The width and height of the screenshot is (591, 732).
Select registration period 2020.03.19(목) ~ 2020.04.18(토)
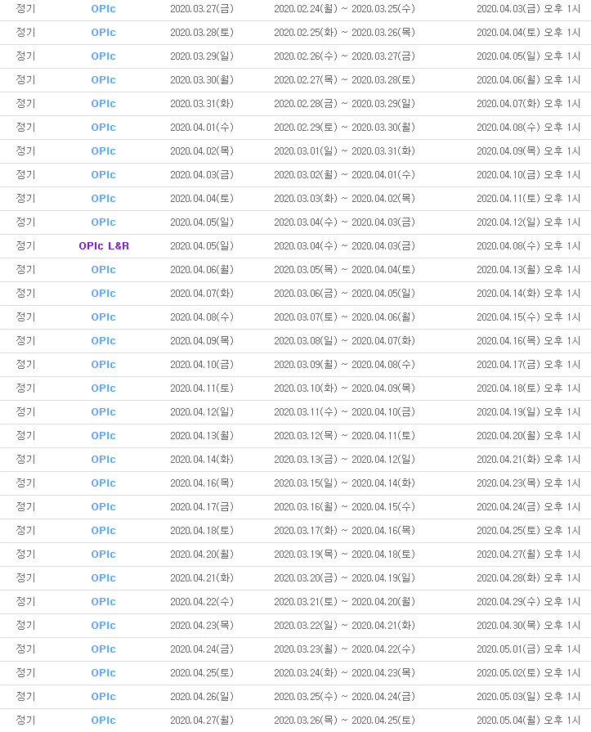344,555
